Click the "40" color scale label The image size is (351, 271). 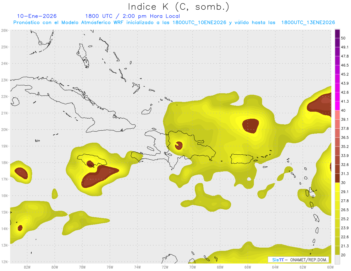343,110
